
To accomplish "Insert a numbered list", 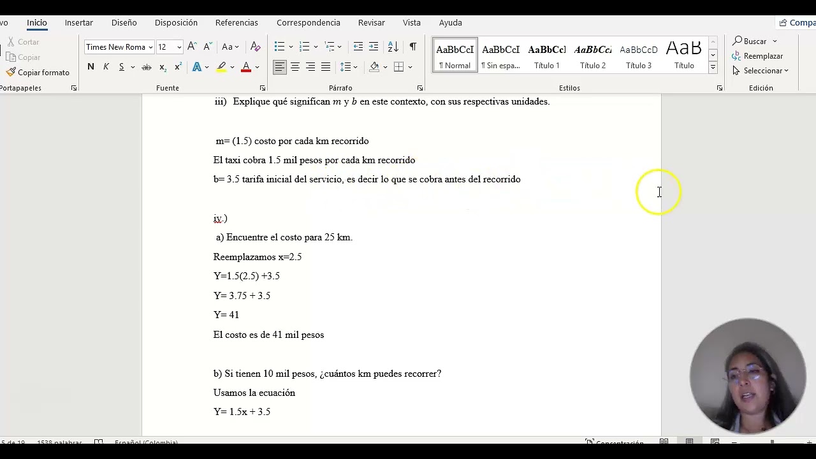I will click(305, 47).
